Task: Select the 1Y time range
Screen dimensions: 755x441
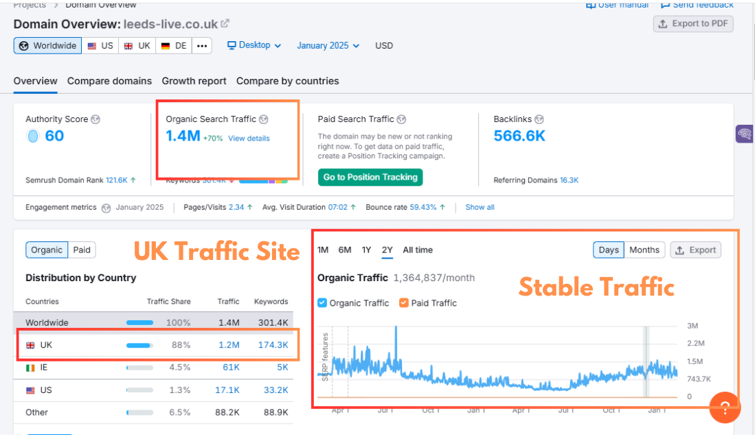Action: click(x=366, y=250)
